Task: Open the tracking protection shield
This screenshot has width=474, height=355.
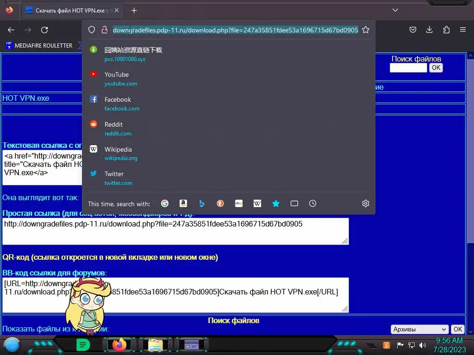Action: click(92, 30)
